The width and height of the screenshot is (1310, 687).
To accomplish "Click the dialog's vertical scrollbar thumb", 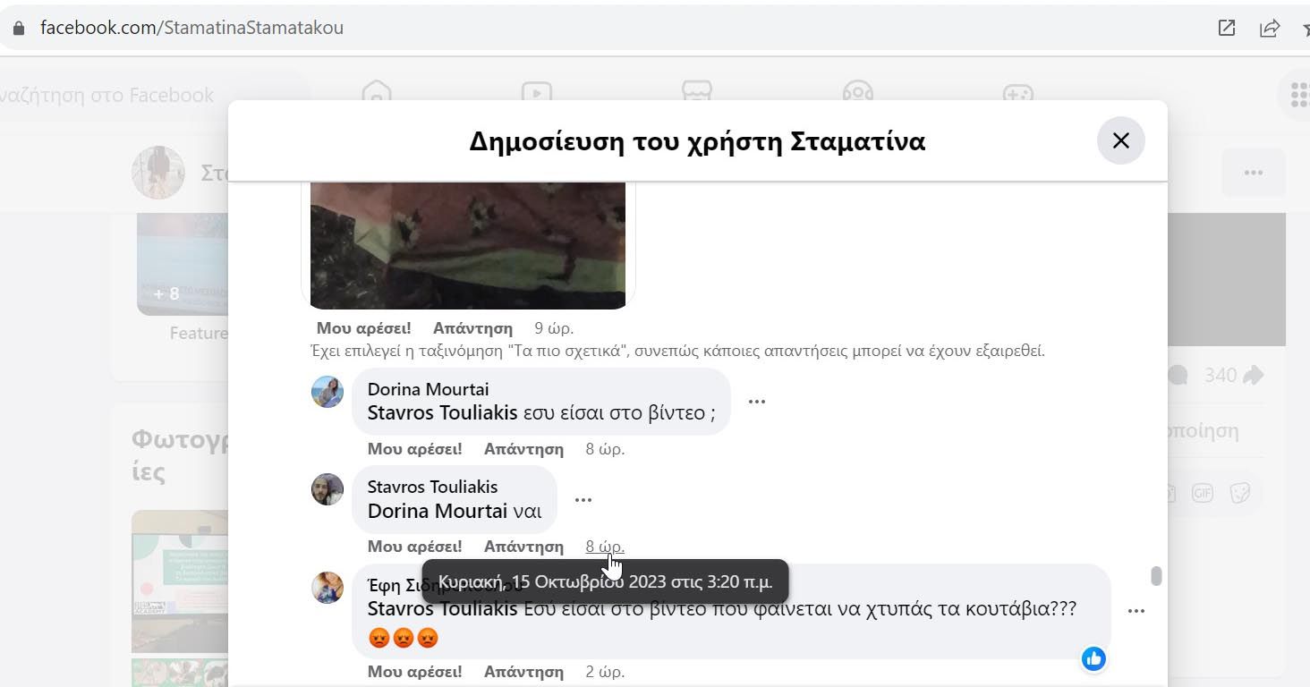I will pyautogui.click(x=1156, y=576).
